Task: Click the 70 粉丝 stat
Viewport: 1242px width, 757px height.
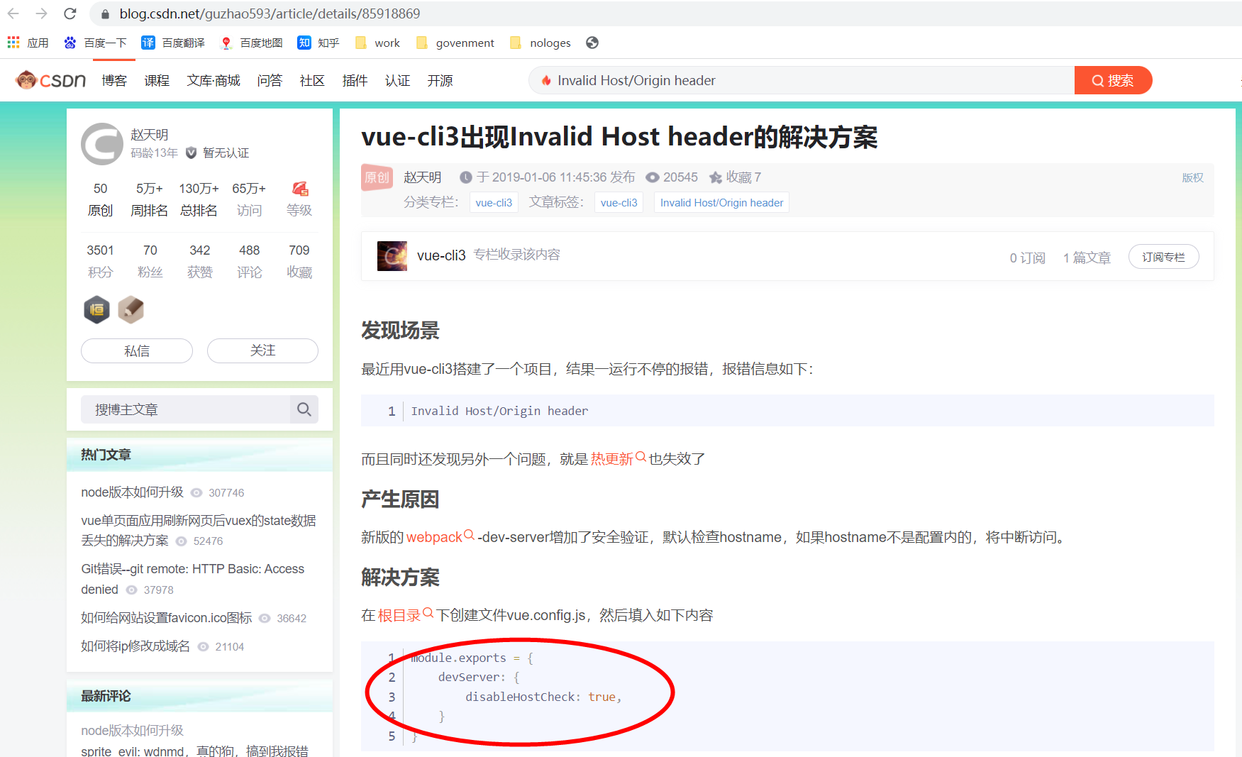Action: pos(150,261)
